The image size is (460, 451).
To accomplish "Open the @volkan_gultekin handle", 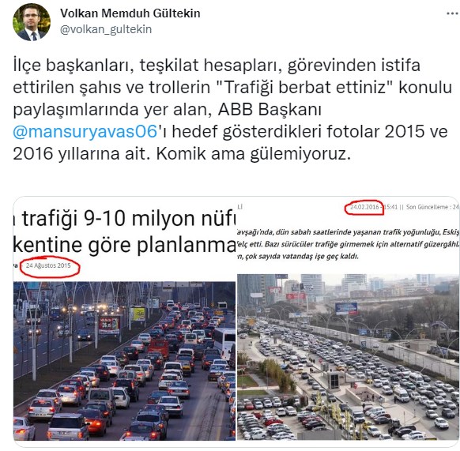I will (x=106, y=29).
